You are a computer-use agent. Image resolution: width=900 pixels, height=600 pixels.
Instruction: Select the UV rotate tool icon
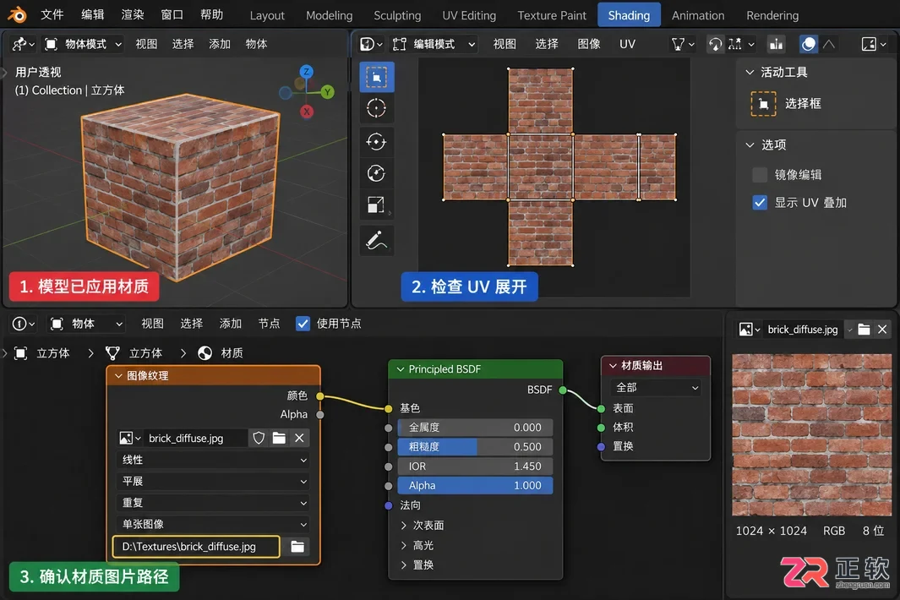coord(377,173)
